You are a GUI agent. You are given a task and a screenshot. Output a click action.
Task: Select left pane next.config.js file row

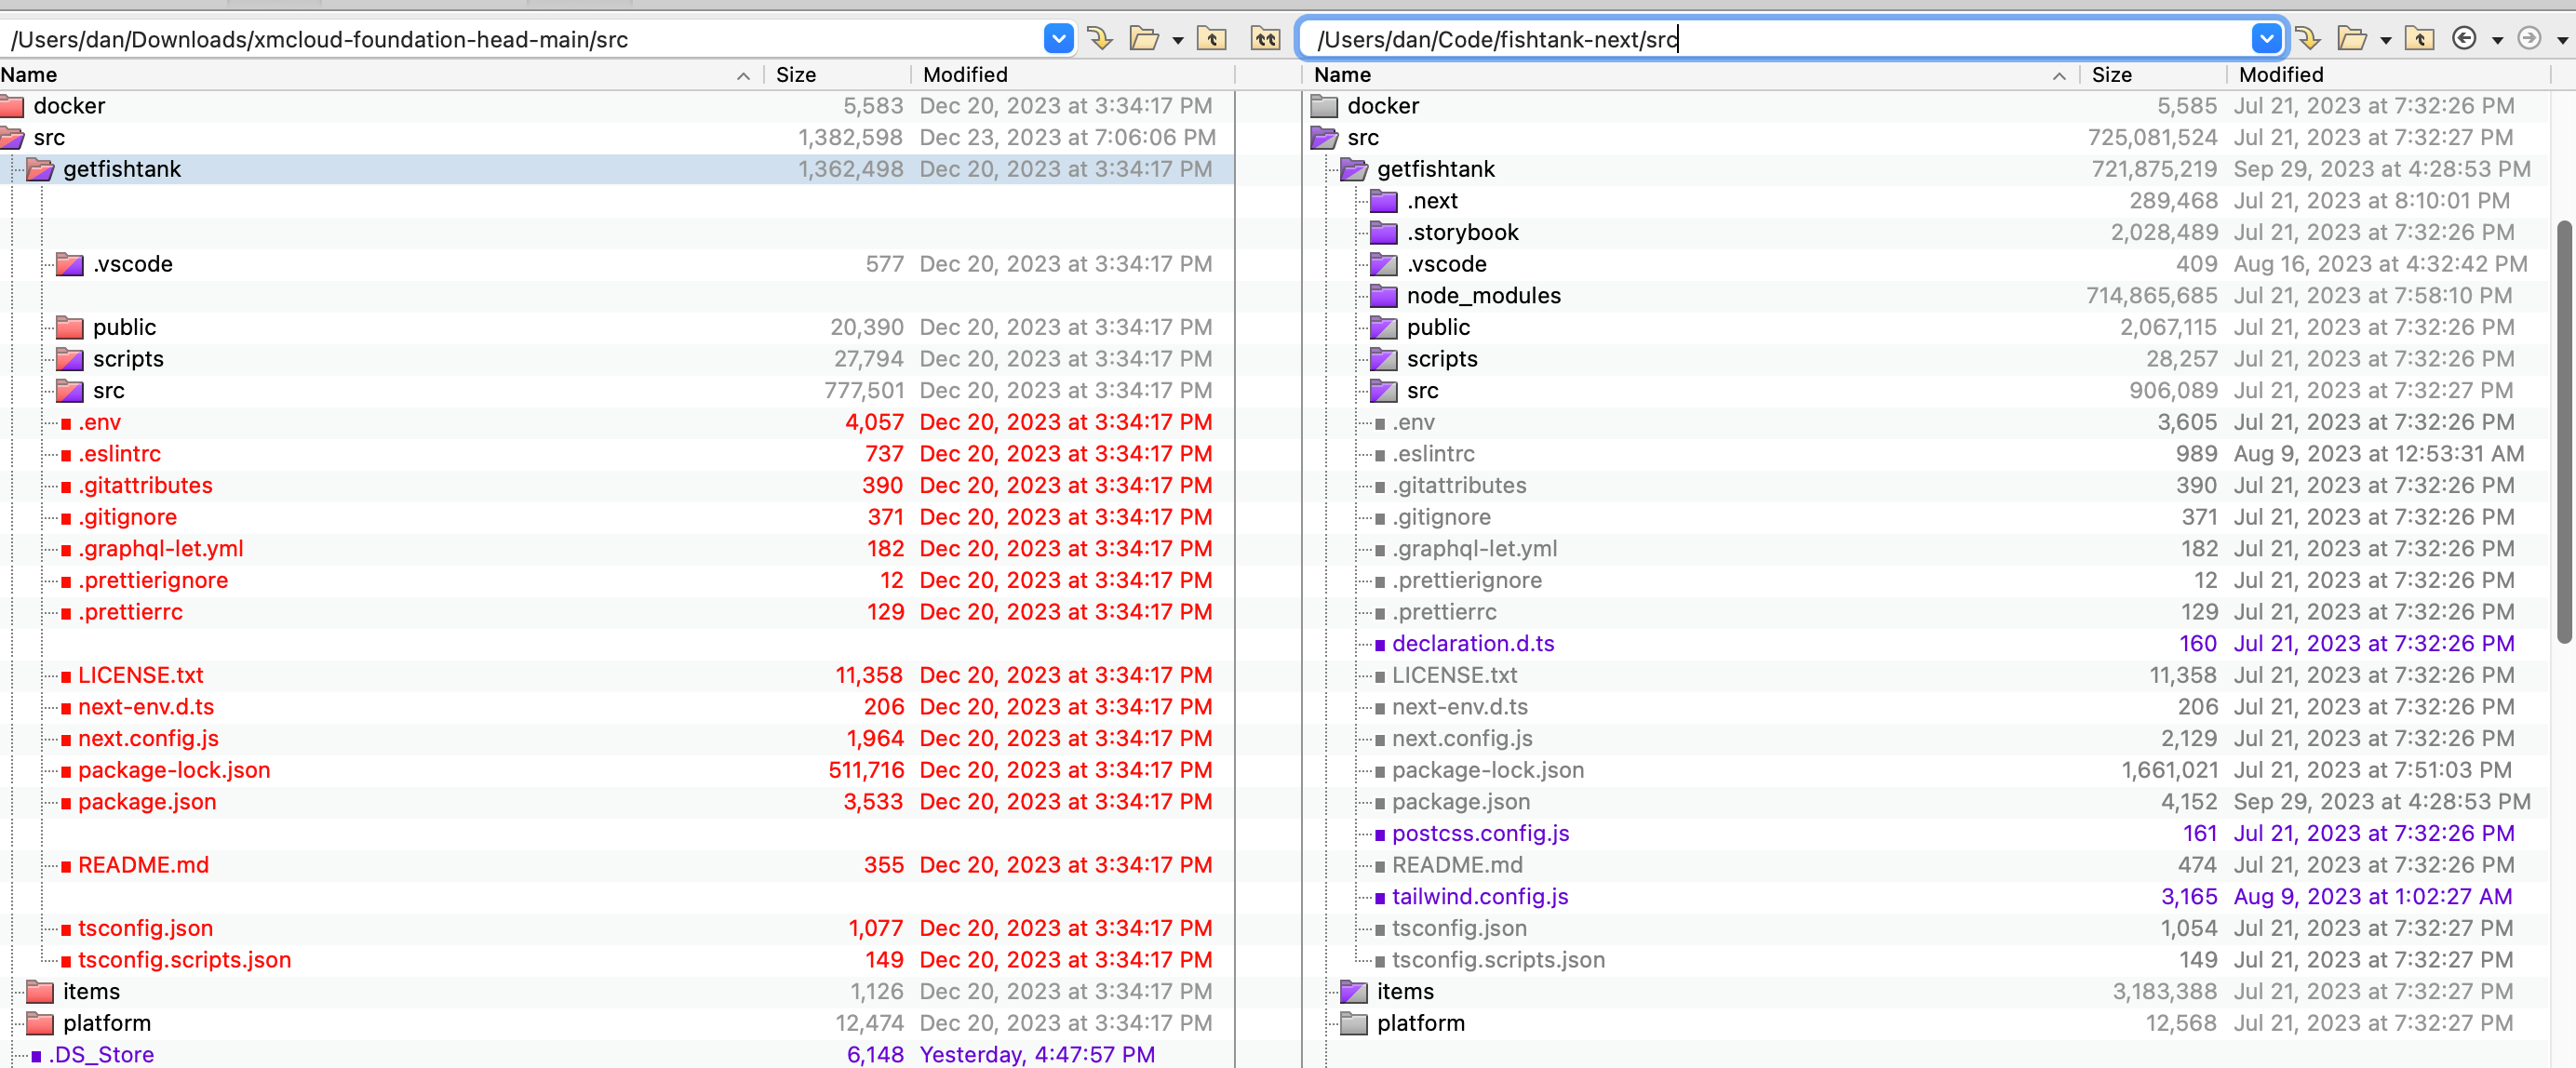(617, 738)
